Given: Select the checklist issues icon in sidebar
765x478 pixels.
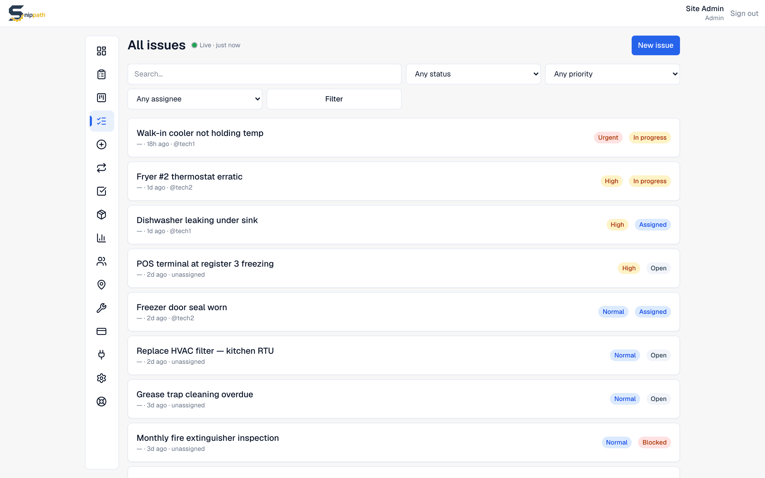Looking at the screenshot, I should [x=101, y=121].
